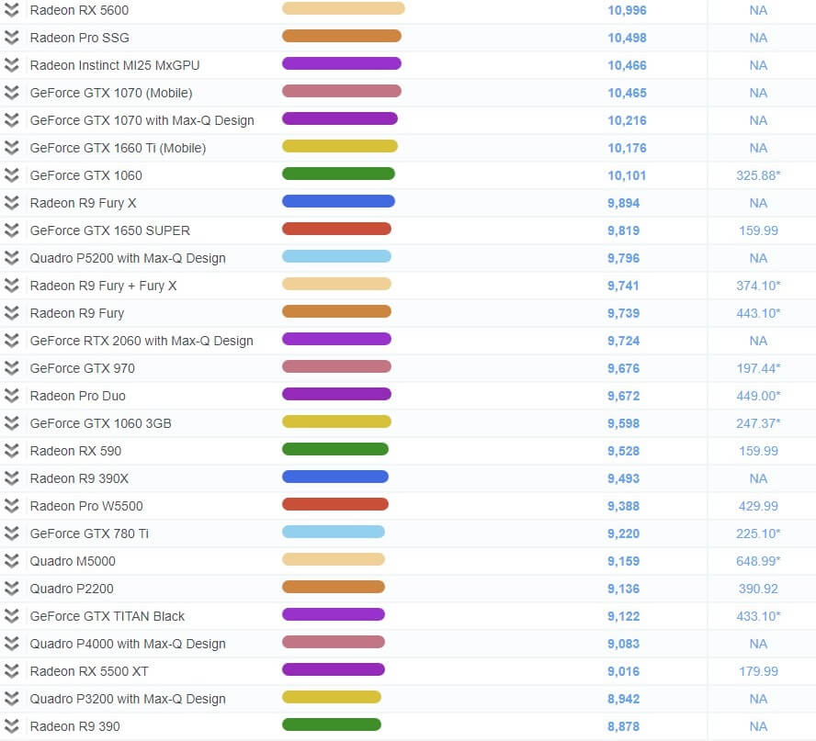Click the score 10,216
Image resolution: width=816 pixels, height=741 pixels.
[x=627, y=120]
